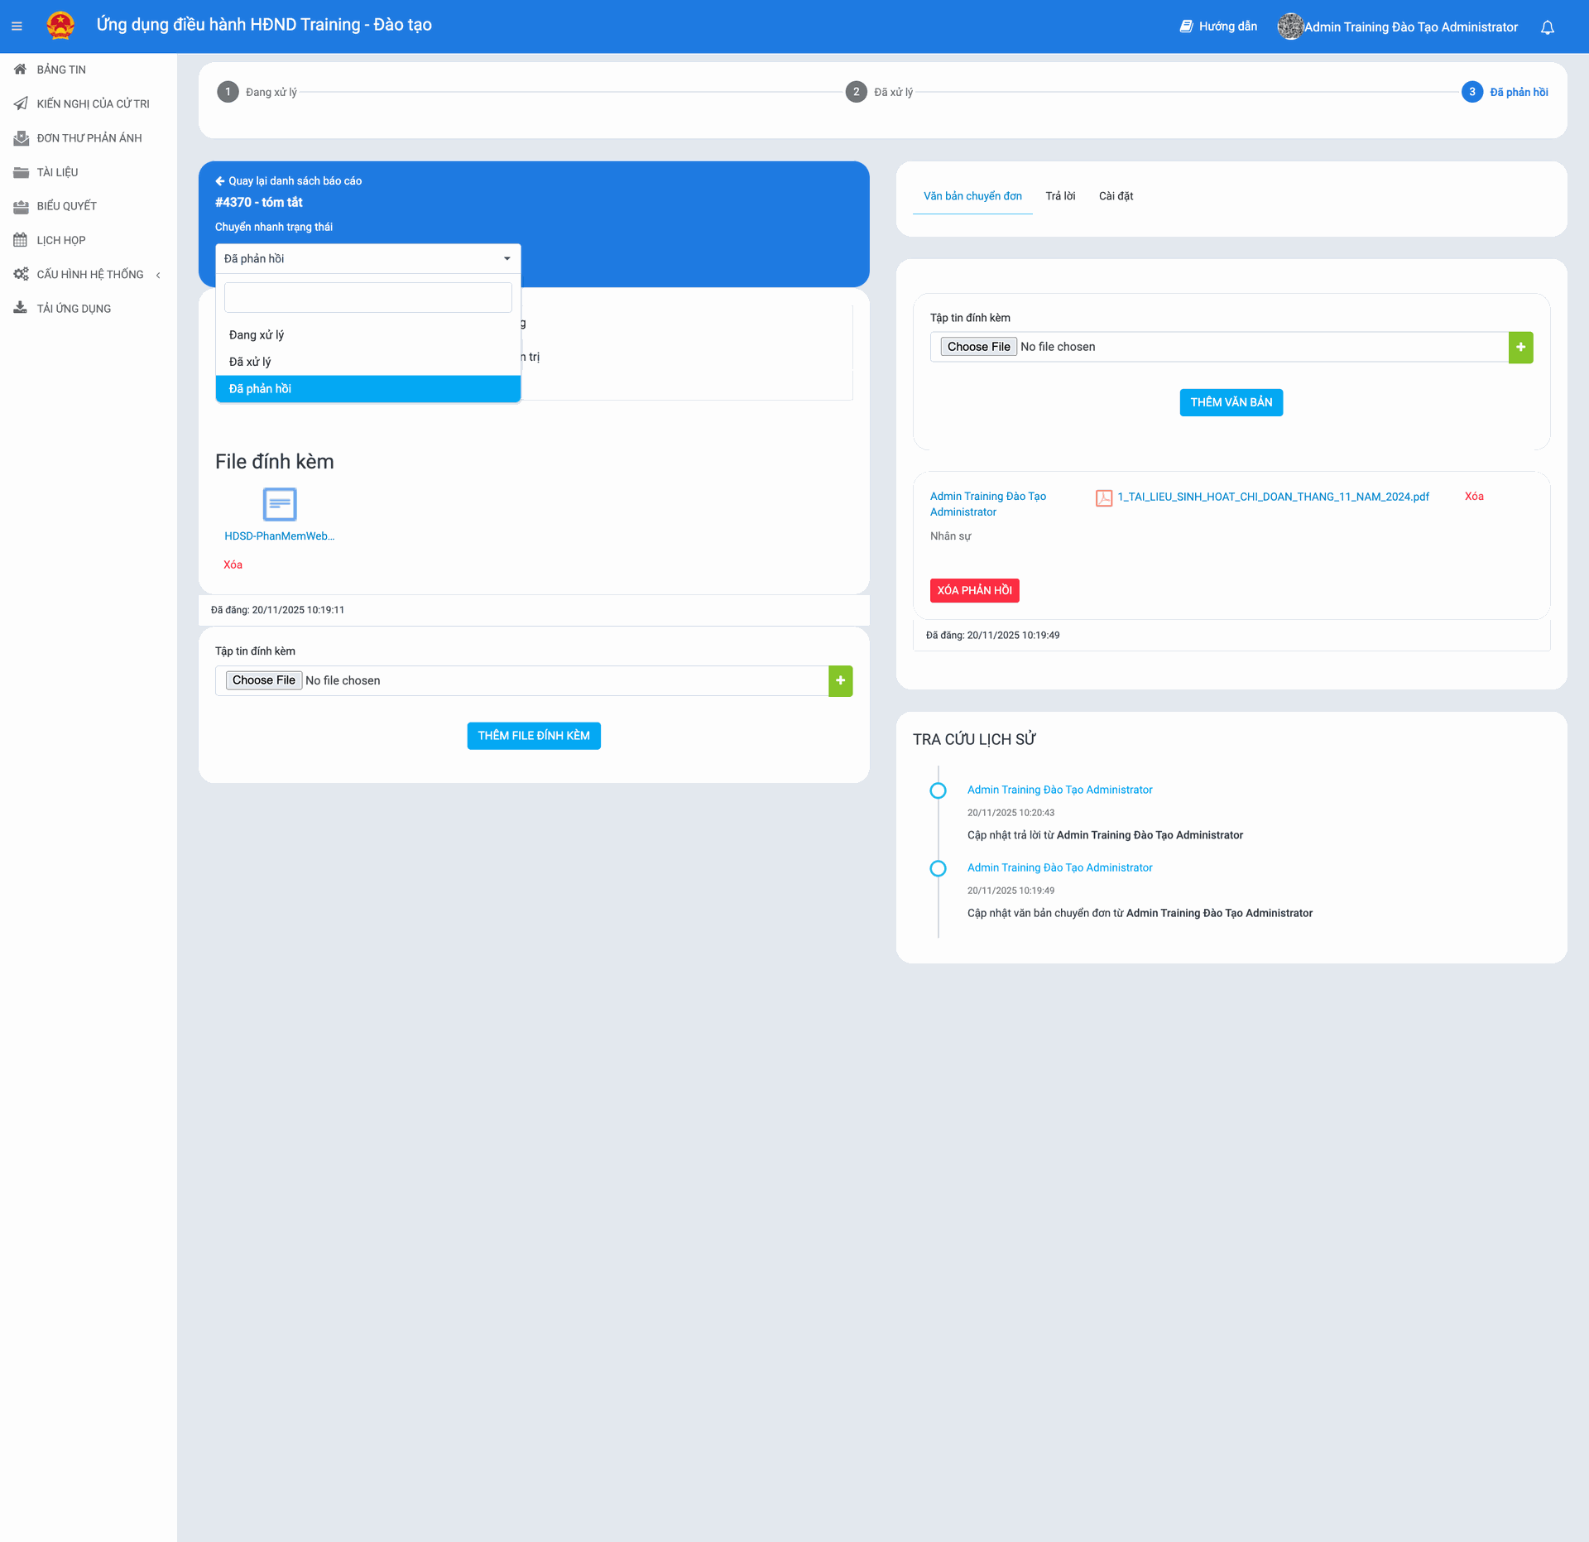Click the THÊM VĂN BẢN button
The image size is (1589, 1542).
point(1231,402)
